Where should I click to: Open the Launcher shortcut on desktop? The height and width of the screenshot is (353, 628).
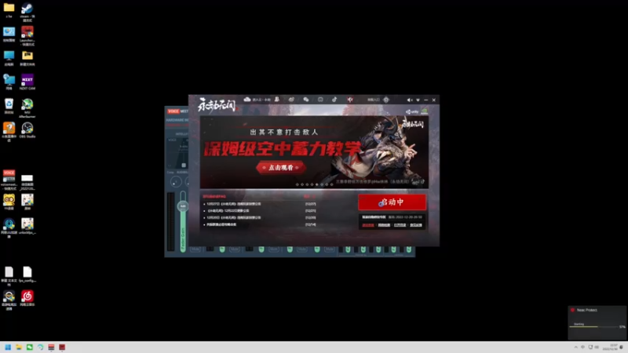[x=27, y=35]
